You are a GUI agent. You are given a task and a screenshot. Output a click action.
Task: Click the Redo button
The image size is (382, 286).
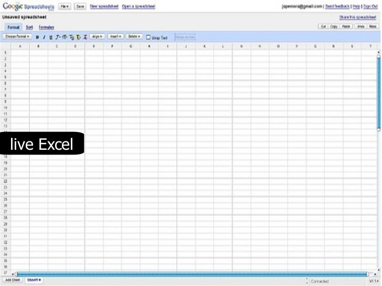click(373, 26)
